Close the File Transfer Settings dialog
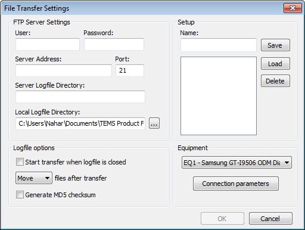Screen dimensions: 305x230 tap(292, 8)
